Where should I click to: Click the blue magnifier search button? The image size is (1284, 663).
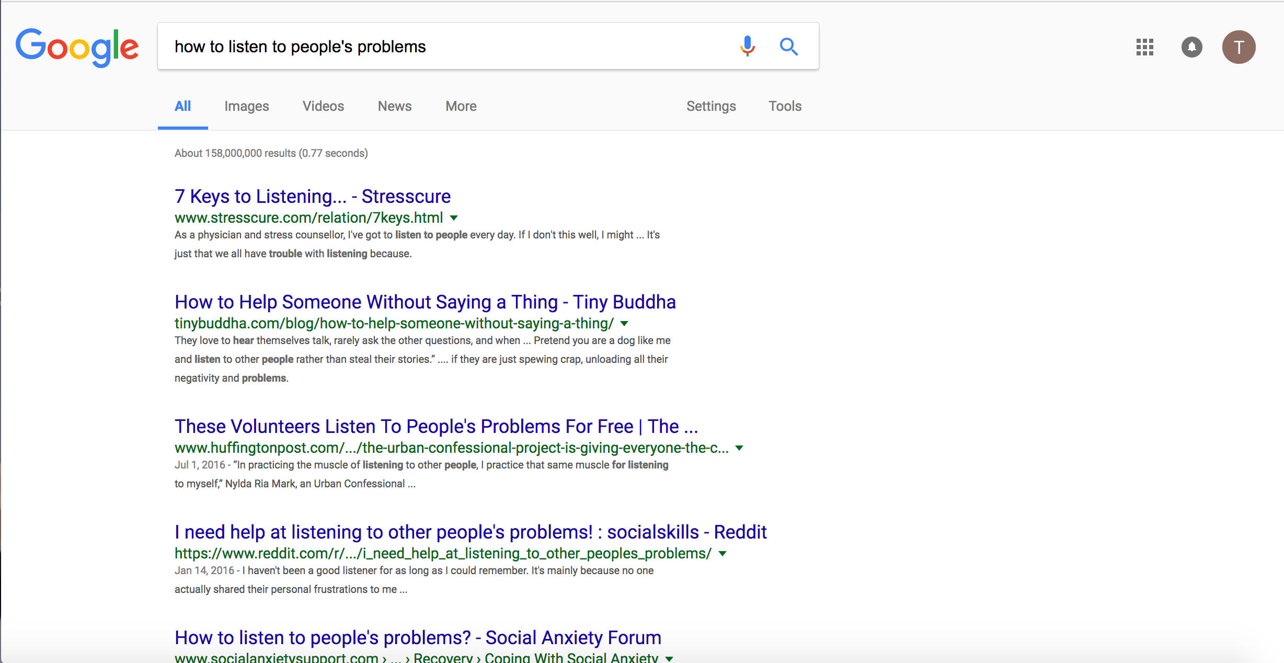click(789, 47)
